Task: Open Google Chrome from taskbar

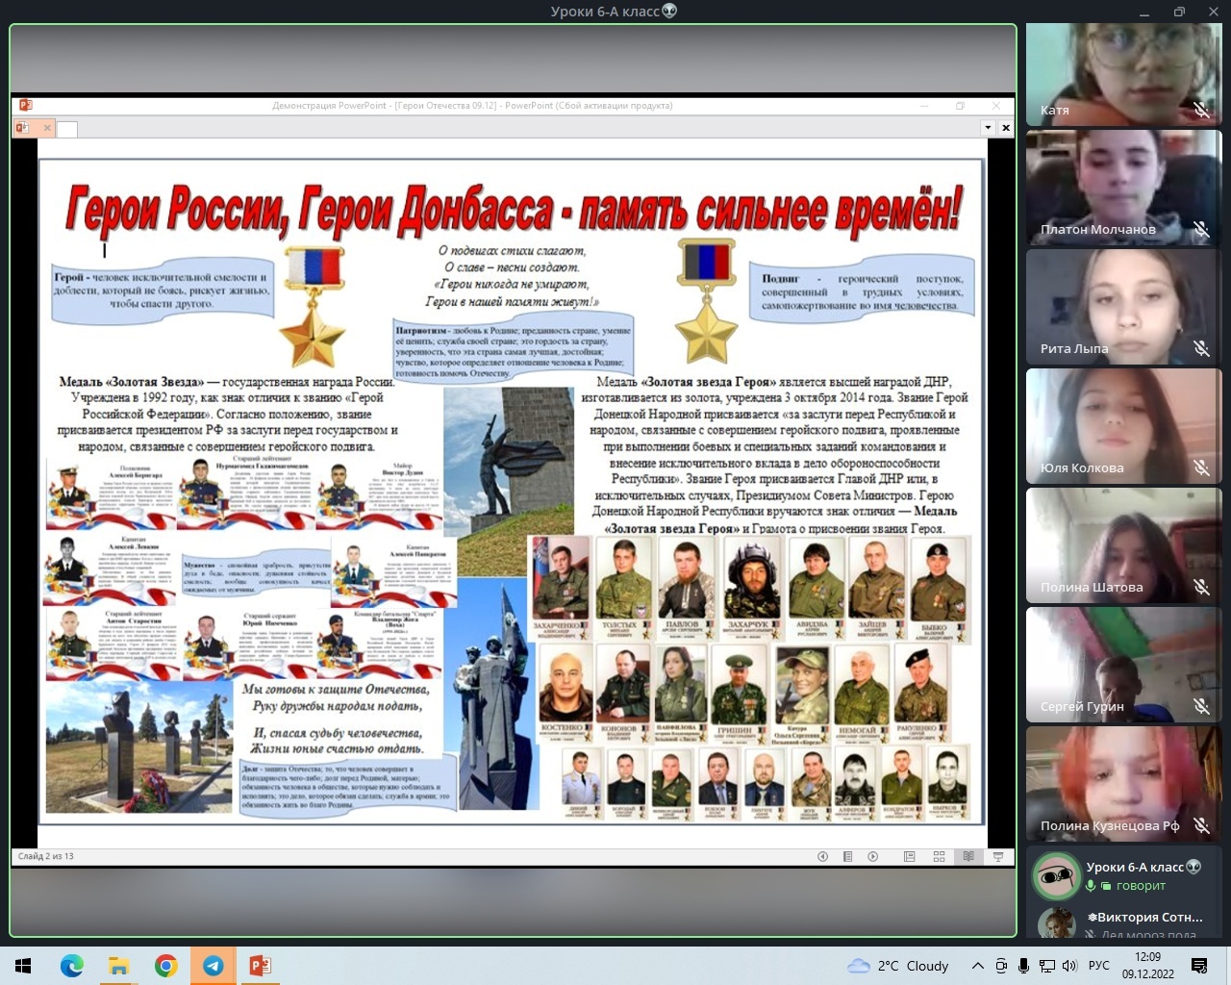Action: [x=165, y=966]
